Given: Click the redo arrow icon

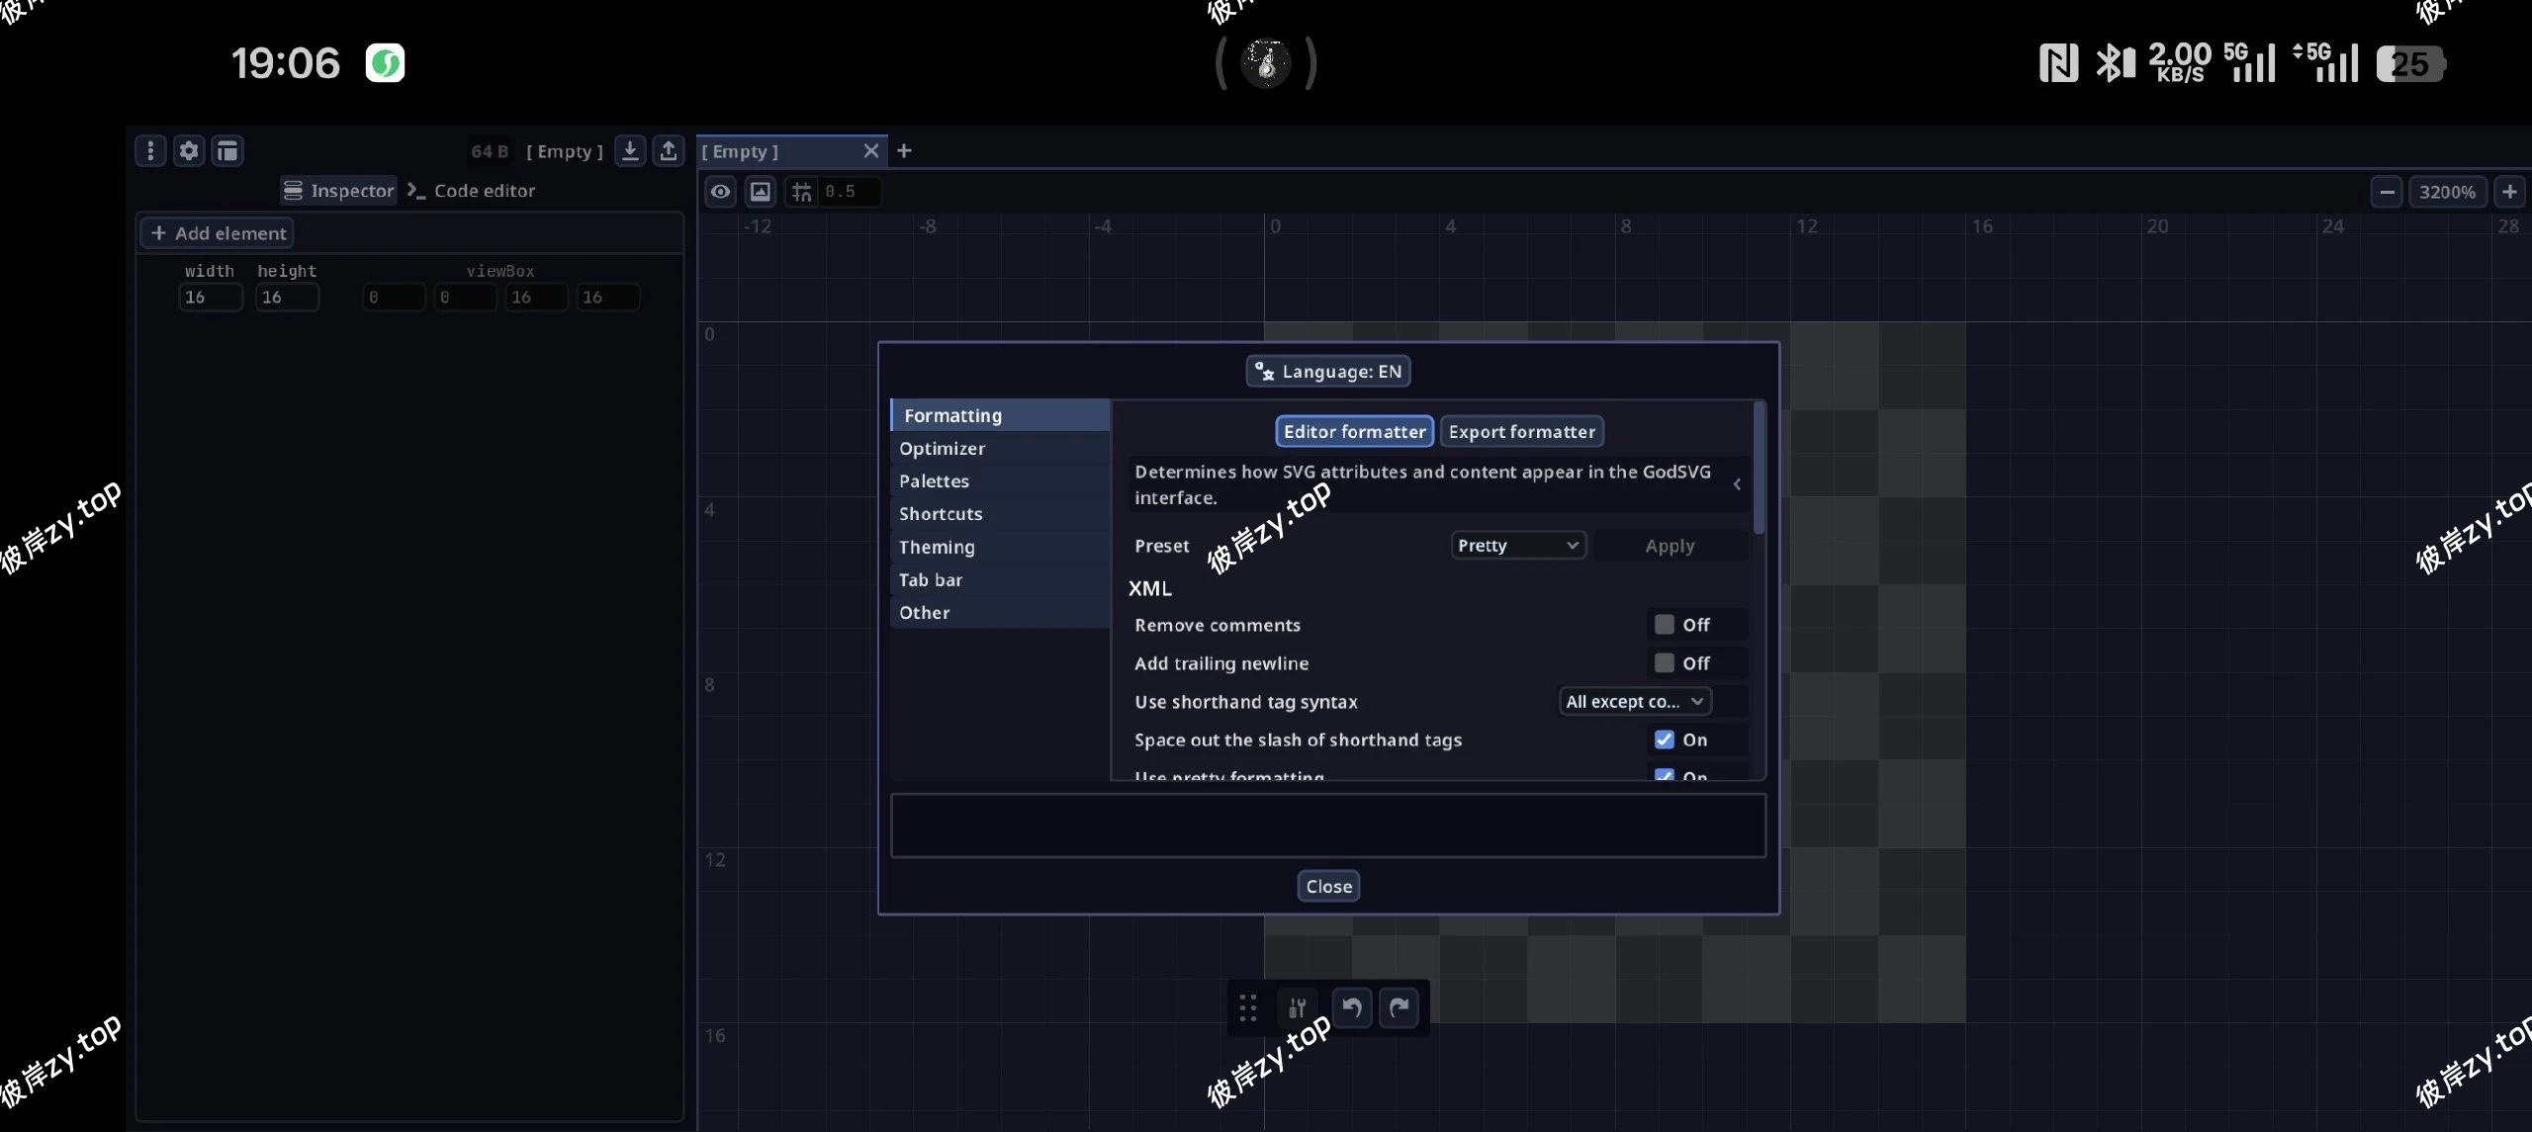Looking at the screenshot, I should (1399, 1007).
